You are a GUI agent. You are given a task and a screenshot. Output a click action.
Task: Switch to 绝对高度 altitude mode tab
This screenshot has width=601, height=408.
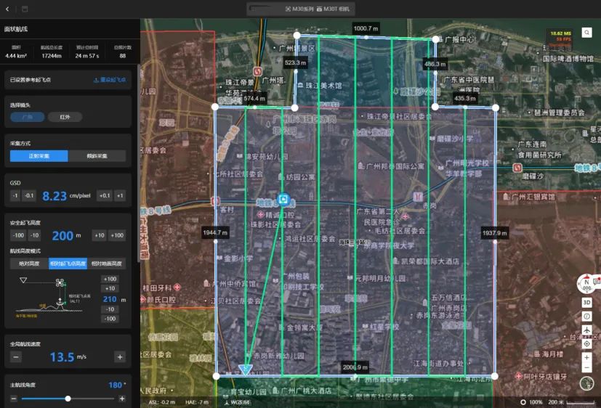click(29, 264)
